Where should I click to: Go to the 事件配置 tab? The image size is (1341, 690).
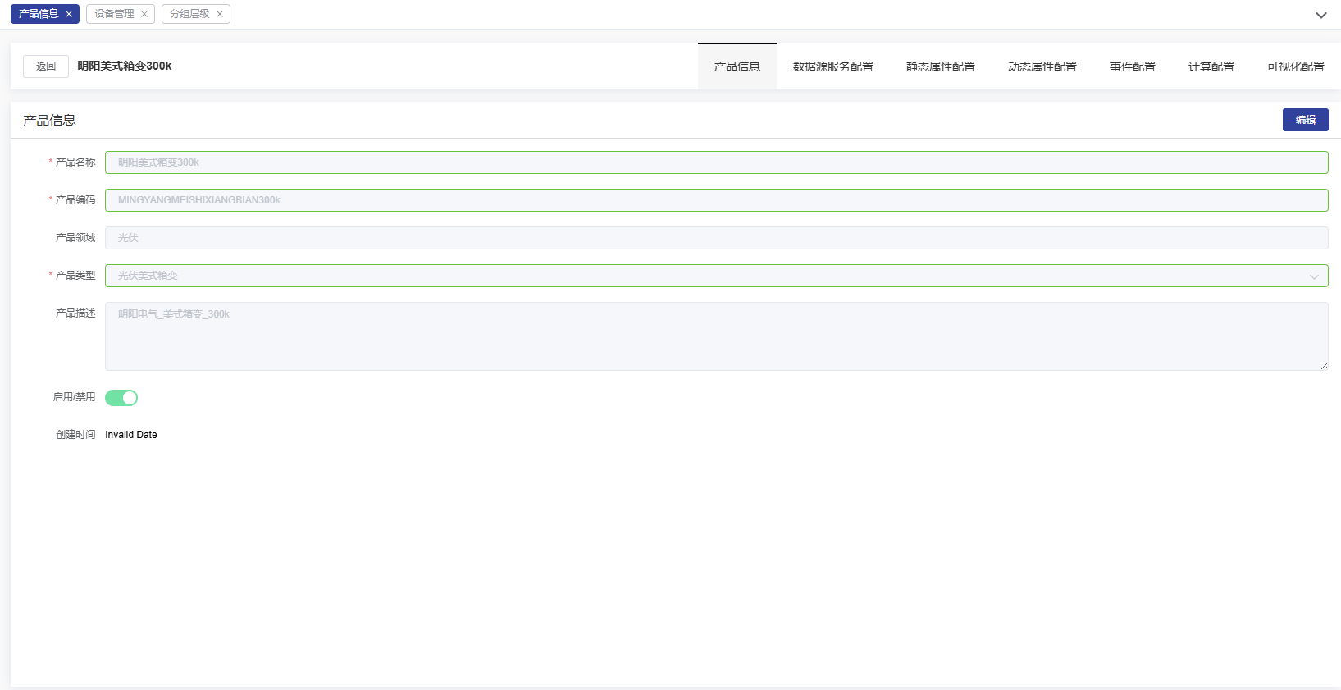(x=1132, y=66)
